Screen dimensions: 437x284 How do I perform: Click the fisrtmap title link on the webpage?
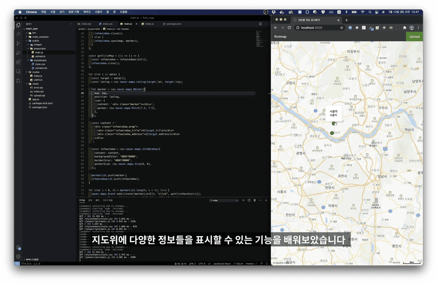(280, 36)
